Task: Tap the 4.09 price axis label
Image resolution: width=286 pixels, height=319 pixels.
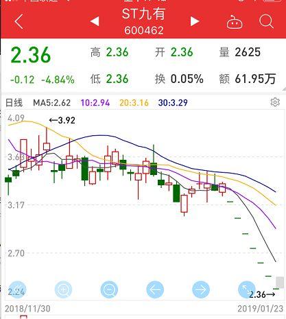Action: [x=16, y=118]
